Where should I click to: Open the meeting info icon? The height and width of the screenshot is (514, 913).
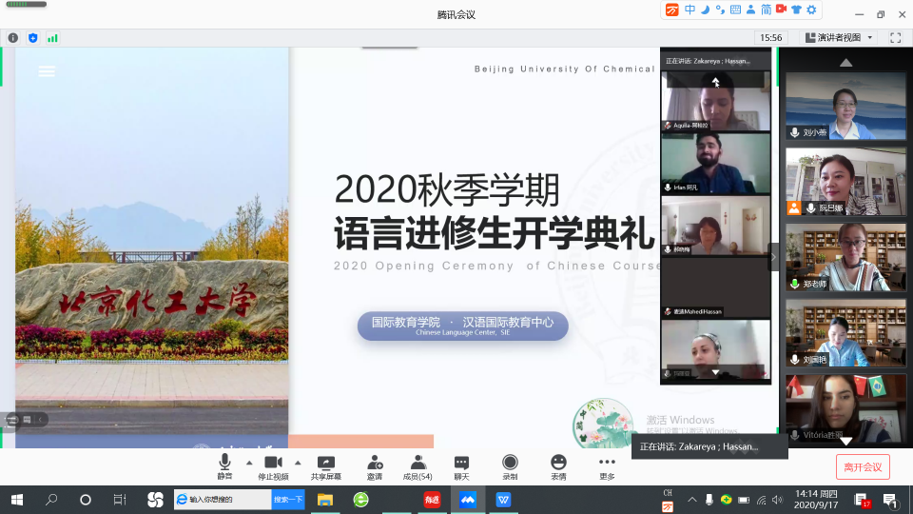click(x=12, y=38)
